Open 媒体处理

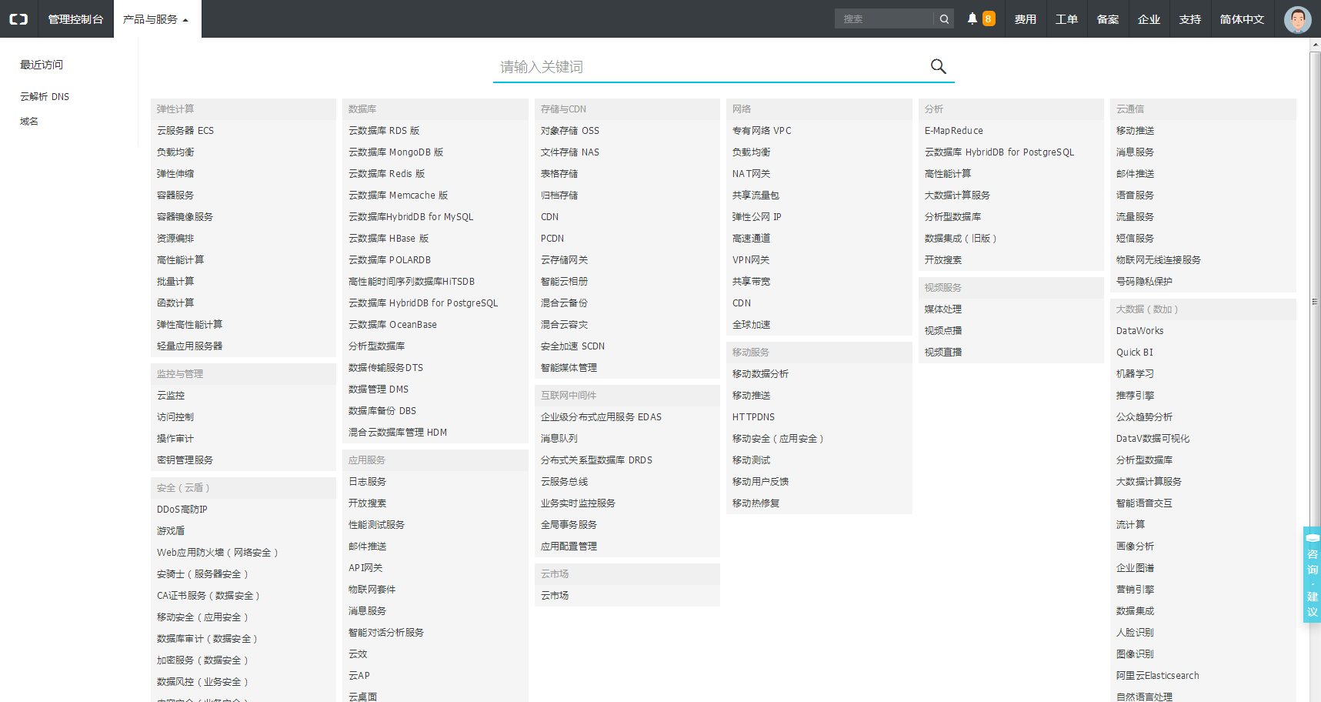(x=943, y=309)
